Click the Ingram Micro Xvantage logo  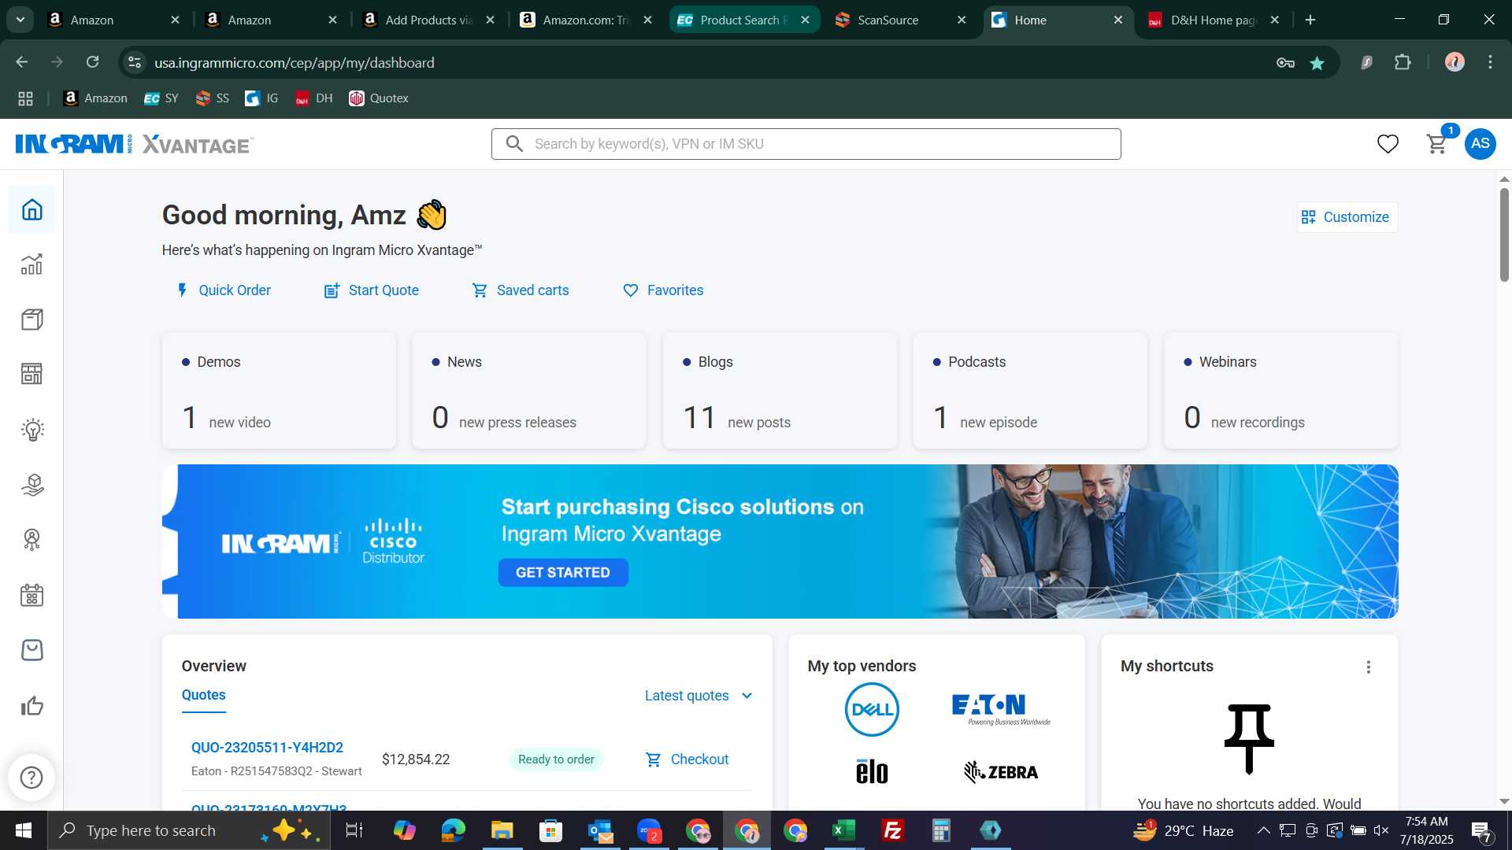pyautogui.click(x=135, y=144)
